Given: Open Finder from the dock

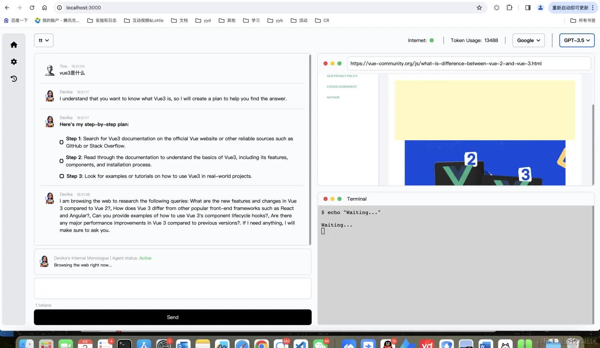Looking at the screenshot, I should pos(26,343).
